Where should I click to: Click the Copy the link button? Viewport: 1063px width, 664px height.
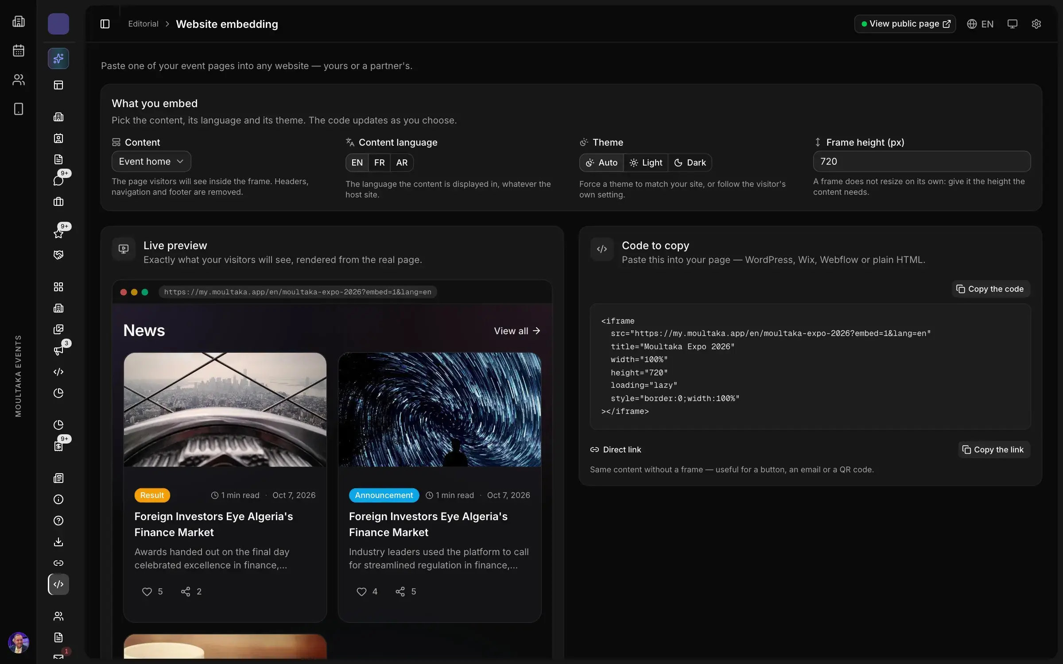click(993, 450)
